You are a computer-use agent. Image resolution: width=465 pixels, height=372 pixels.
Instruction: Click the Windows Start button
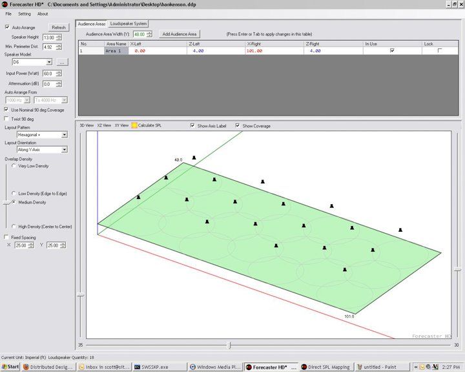(10, 367)
